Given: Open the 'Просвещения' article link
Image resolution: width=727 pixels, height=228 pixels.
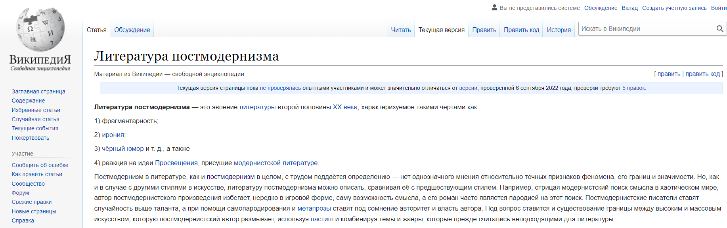Looking at the screenshot, I should click(x=176, y=163).
